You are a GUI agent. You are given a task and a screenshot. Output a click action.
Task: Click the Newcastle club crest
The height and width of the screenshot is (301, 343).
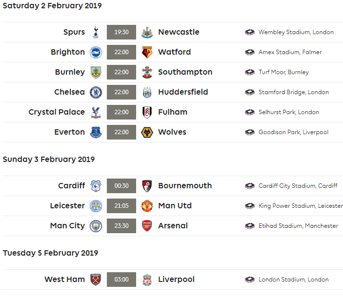[147, 32]
